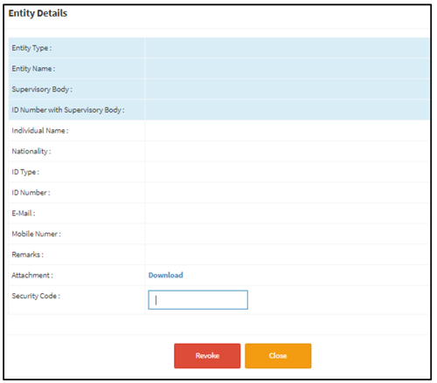Click the Nationality label
Image resolution: width=437 pixels, height=383 pixels.
(31, 152)
